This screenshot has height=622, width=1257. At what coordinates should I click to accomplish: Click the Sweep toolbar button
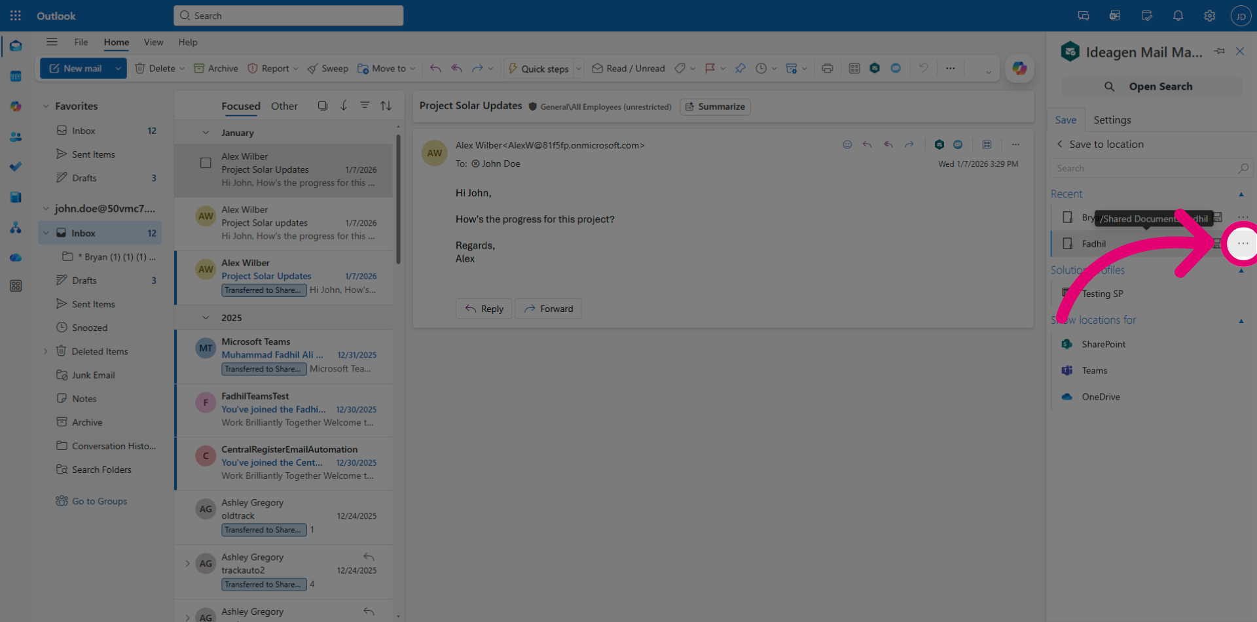[x=328, y=68]
